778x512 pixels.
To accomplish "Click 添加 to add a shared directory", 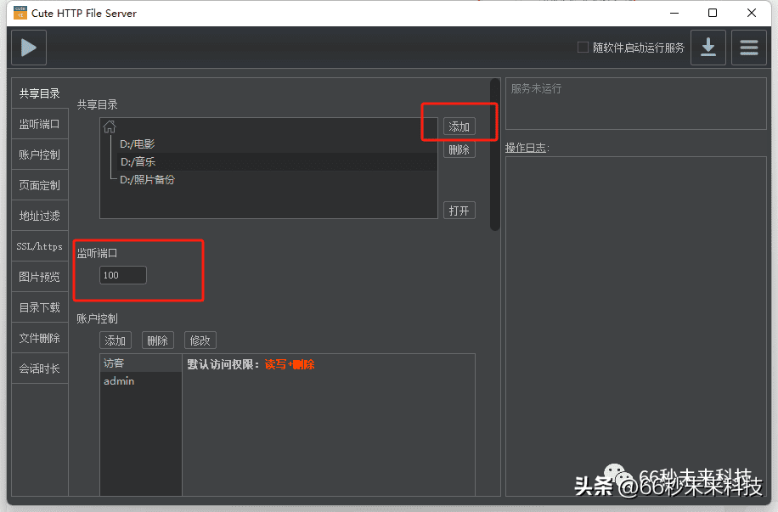I will point(459,126).
